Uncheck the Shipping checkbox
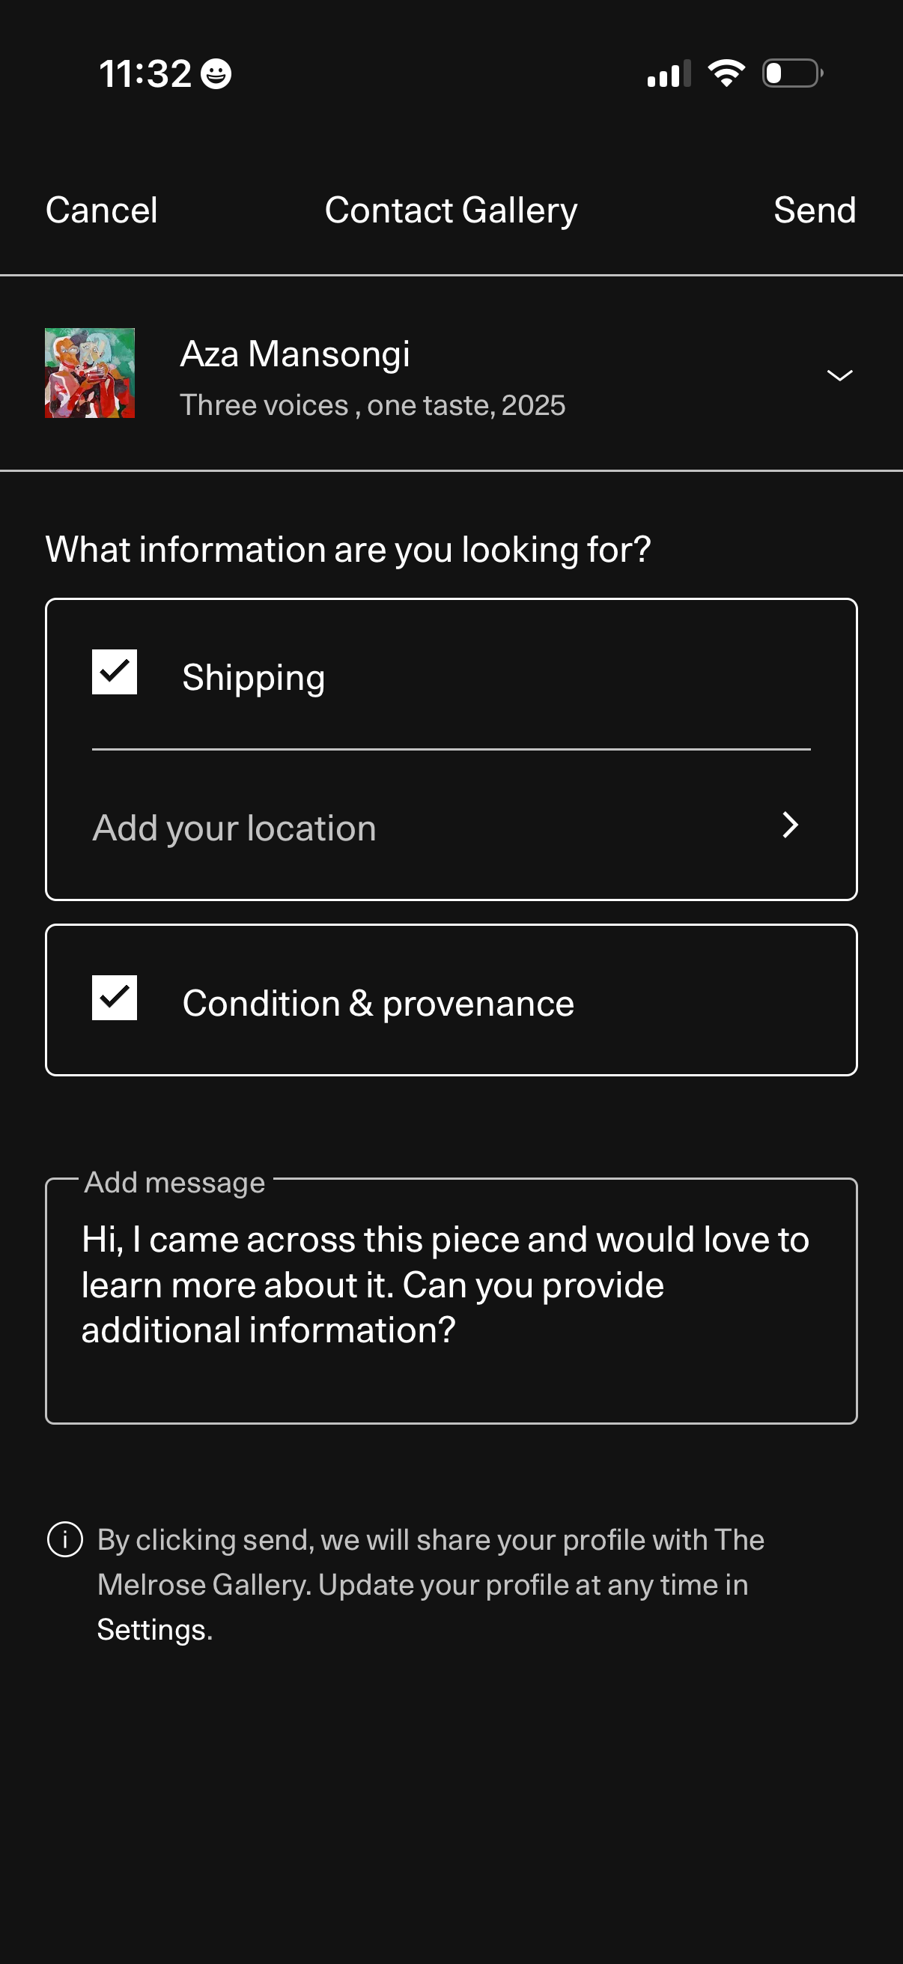The width and height of the screenshot is (903, 1964). click(x=115, y=672)
